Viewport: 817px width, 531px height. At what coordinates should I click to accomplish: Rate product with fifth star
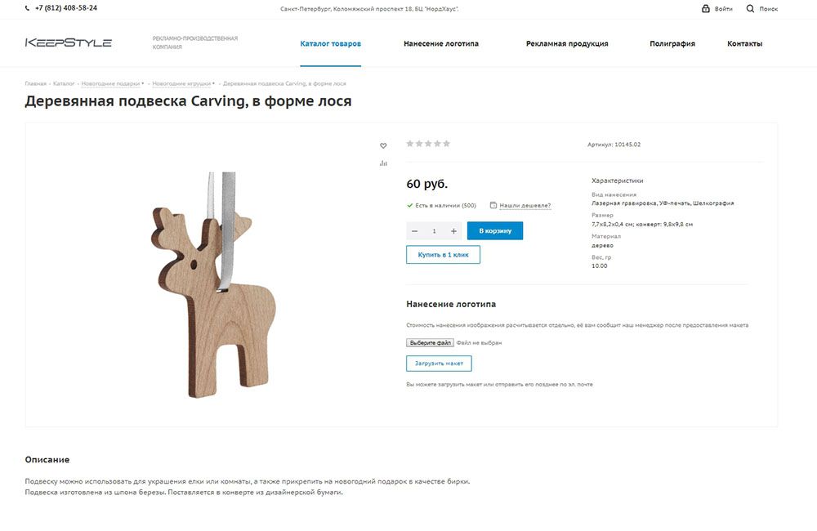pyautogui.click(x=447, y=143)
